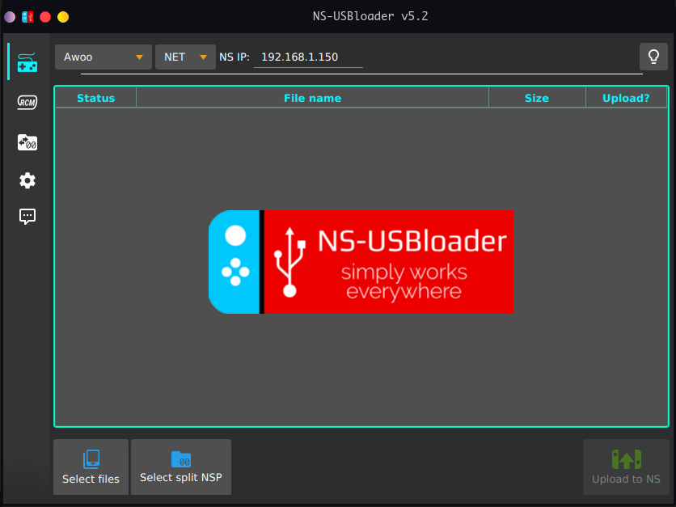Close the window with the red button
The width and height of the screenshot is (676, 507).
point(45,16)
